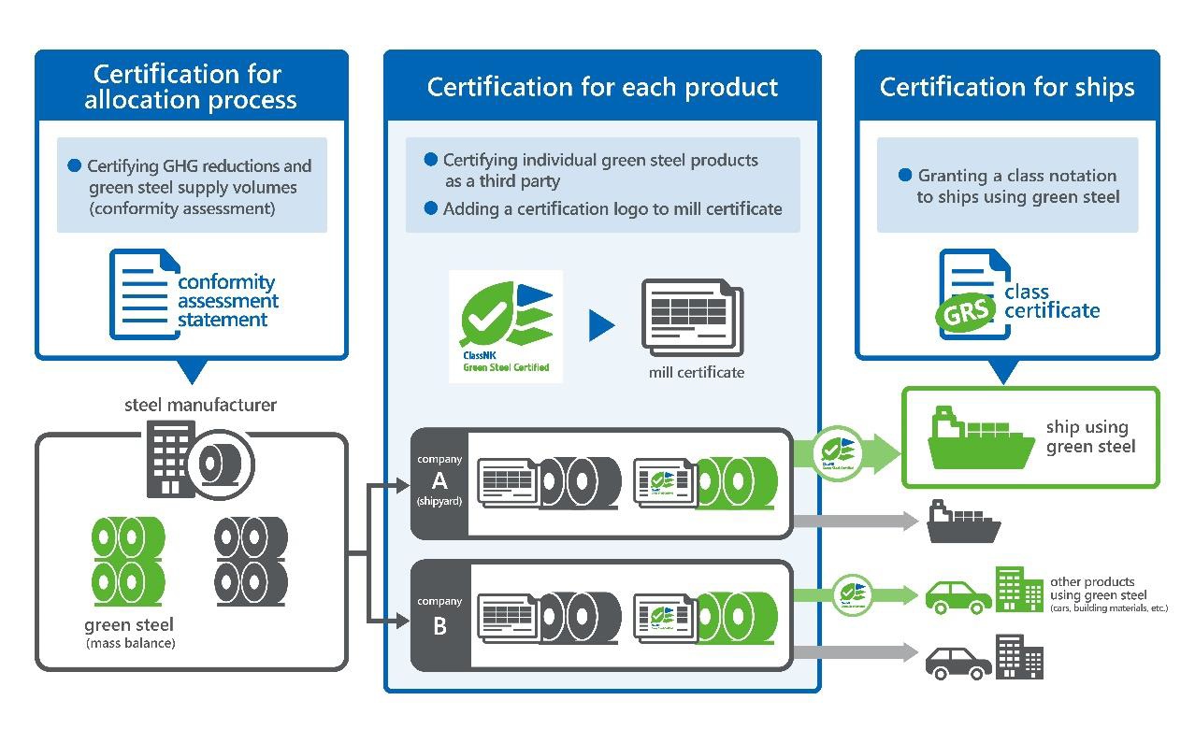This screenshot has width=1195, height=729.
Task: Click the green building icon
Action: 1018,590
